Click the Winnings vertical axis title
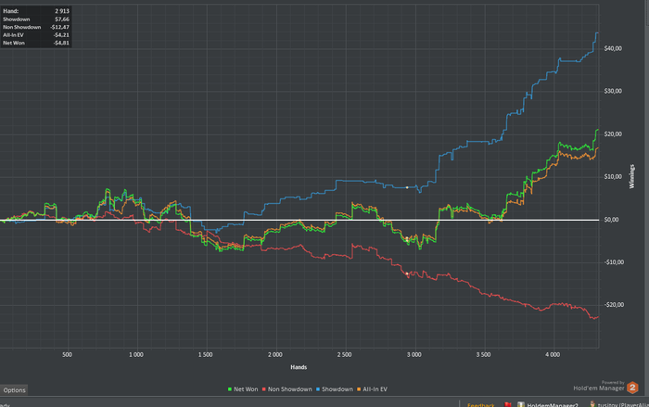649x407 pixels. coord(631,176)
